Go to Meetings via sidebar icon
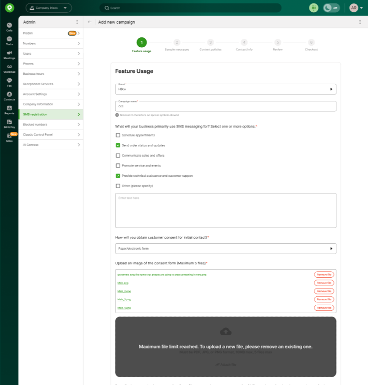Image resolution: width=368 pixels, height=385 pixels. (x=9, y=54)
